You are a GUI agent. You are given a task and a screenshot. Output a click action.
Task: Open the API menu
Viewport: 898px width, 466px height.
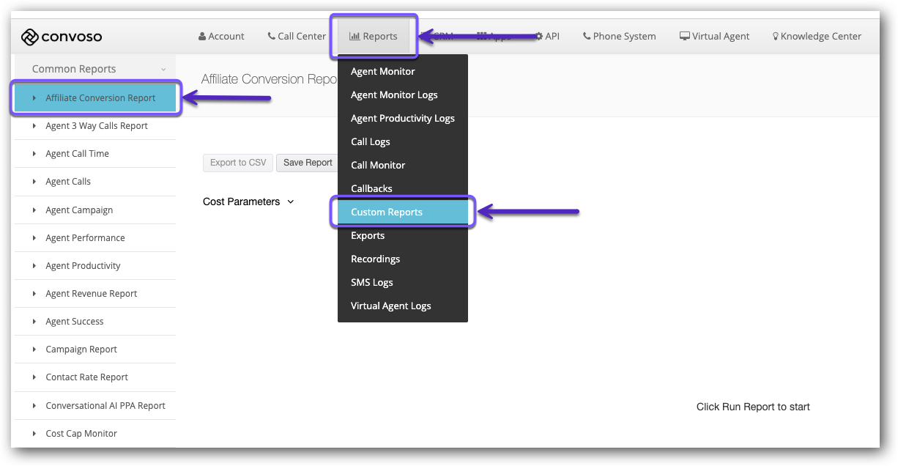547,36
